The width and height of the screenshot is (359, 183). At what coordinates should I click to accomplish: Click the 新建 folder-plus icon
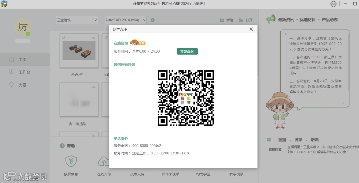222,20
